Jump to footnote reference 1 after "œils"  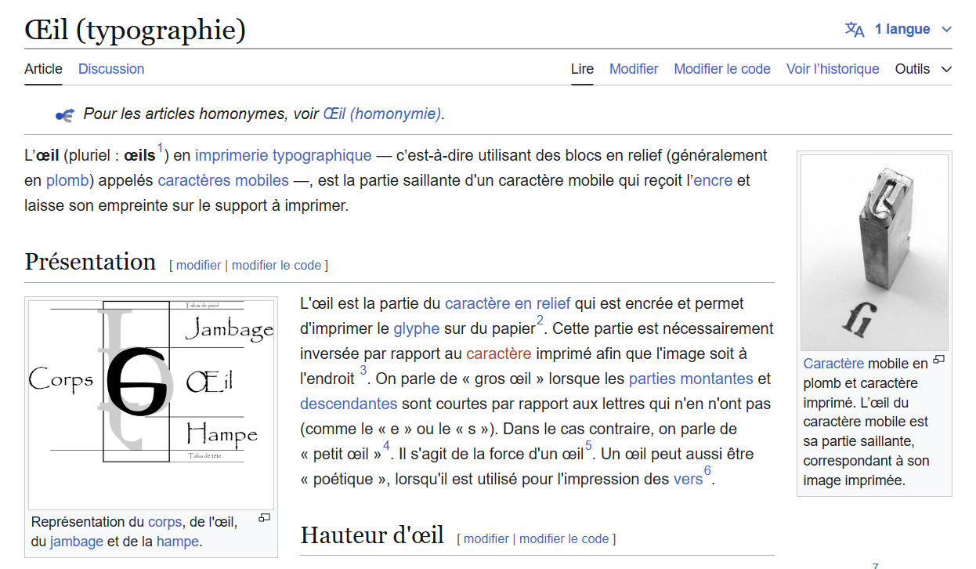click(x=160, y=148)
